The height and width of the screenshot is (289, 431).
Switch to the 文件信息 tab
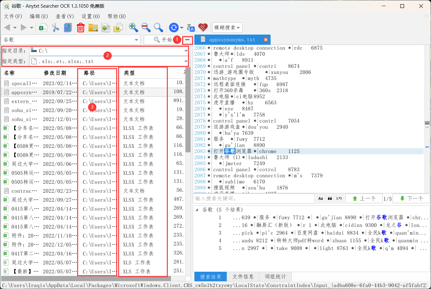click(243, 277)
